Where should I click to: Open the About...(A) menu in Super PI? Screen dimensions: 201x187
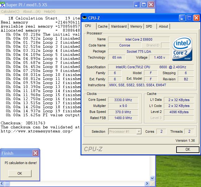click(32, 11)
